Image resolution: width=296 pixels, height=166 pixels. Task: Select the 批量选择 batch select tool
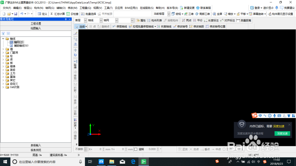[x=89, y=14]
